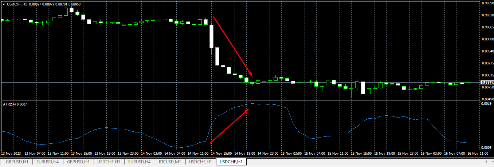Click the 16 Nov 07:00 time label
The image size is (494, 167).
(x=455, y=154)
